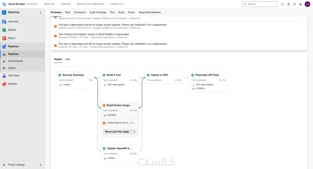Image resolution: width=313 pixels, height=169 pixels.
Task: Open the Help question mark icon
Action: click(x=295, y=4)
